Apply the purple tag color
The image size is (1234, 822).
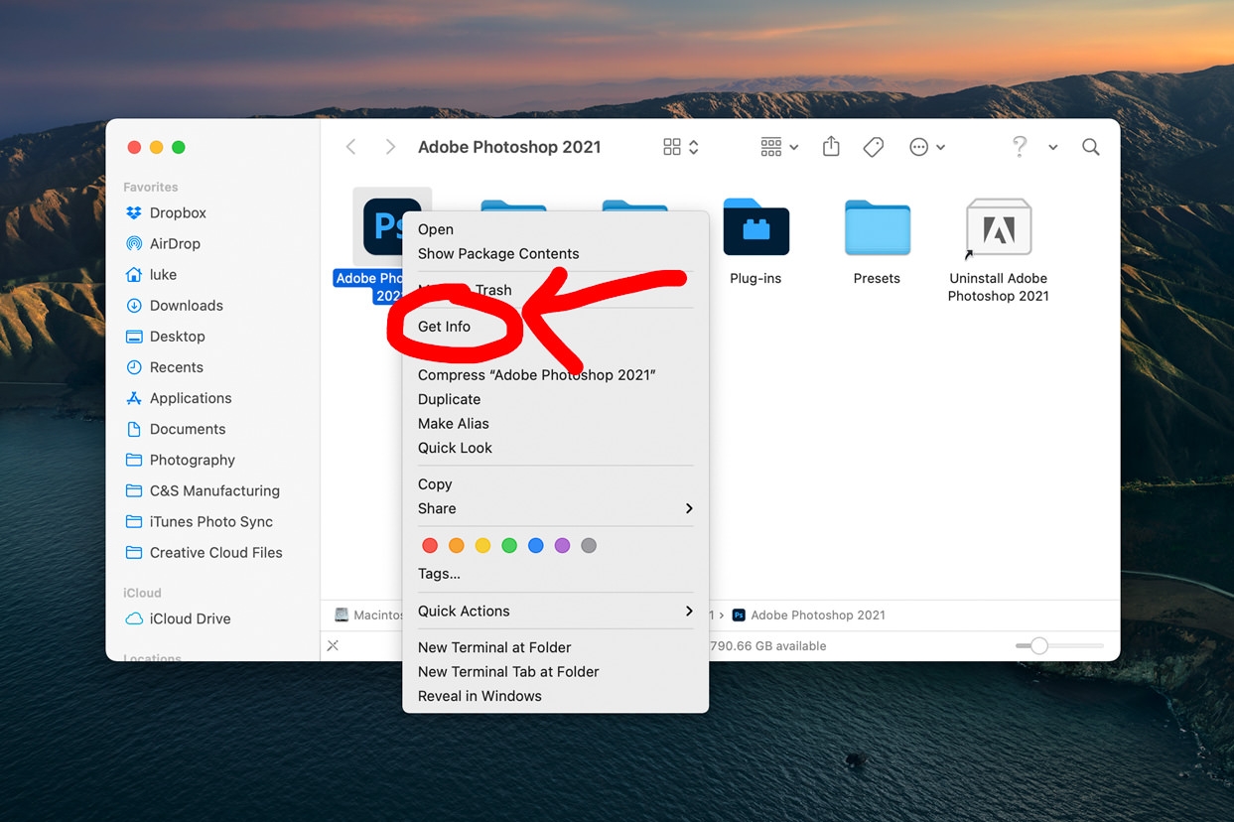coord(562,545)
